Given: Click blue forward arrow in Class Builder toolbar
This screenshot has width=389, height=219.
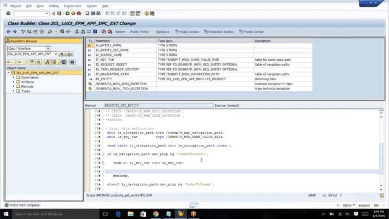Looking at the screenshot, I should click(x=15, y=32).
